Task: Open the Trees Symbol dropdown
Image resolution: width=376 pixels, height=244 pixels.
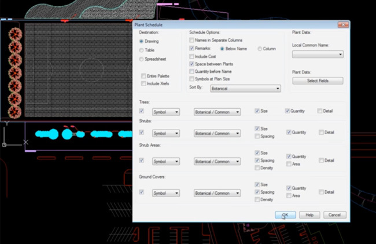Action: (165, 111)
